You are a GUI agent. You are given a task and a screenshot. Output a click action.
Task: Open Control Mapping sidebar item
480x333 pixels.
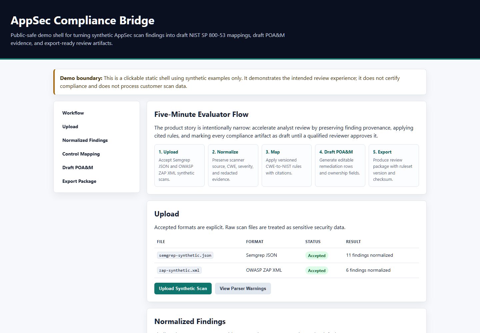coord(81,154)
